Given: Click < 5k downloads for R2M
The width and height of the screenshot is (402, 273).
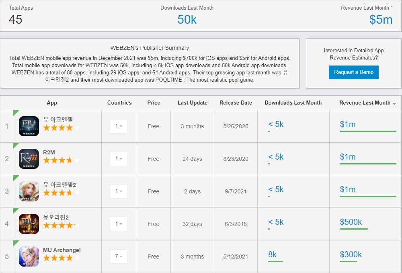Looking at the screenshot, I should pos(276,157).
